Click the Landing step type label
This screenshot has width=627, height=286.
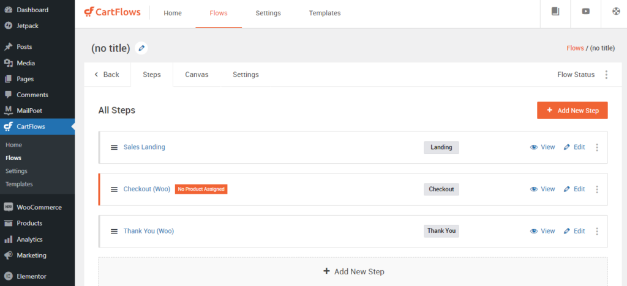coord(441,147)
